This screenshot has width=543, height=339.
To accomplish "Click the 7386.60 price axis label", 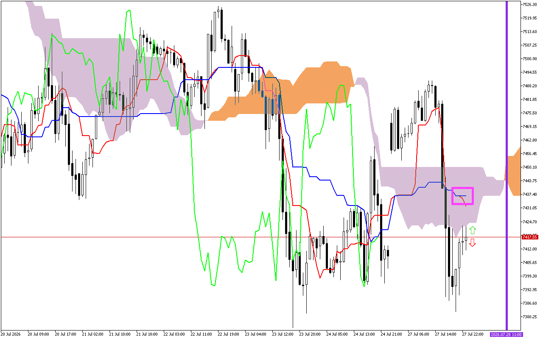I will coord(530,303).
